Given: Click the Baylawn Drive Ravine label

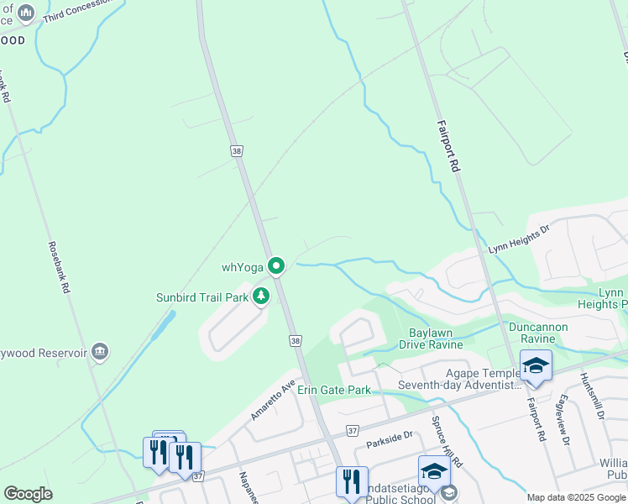Looking at the screenshot, I should 431,339.
